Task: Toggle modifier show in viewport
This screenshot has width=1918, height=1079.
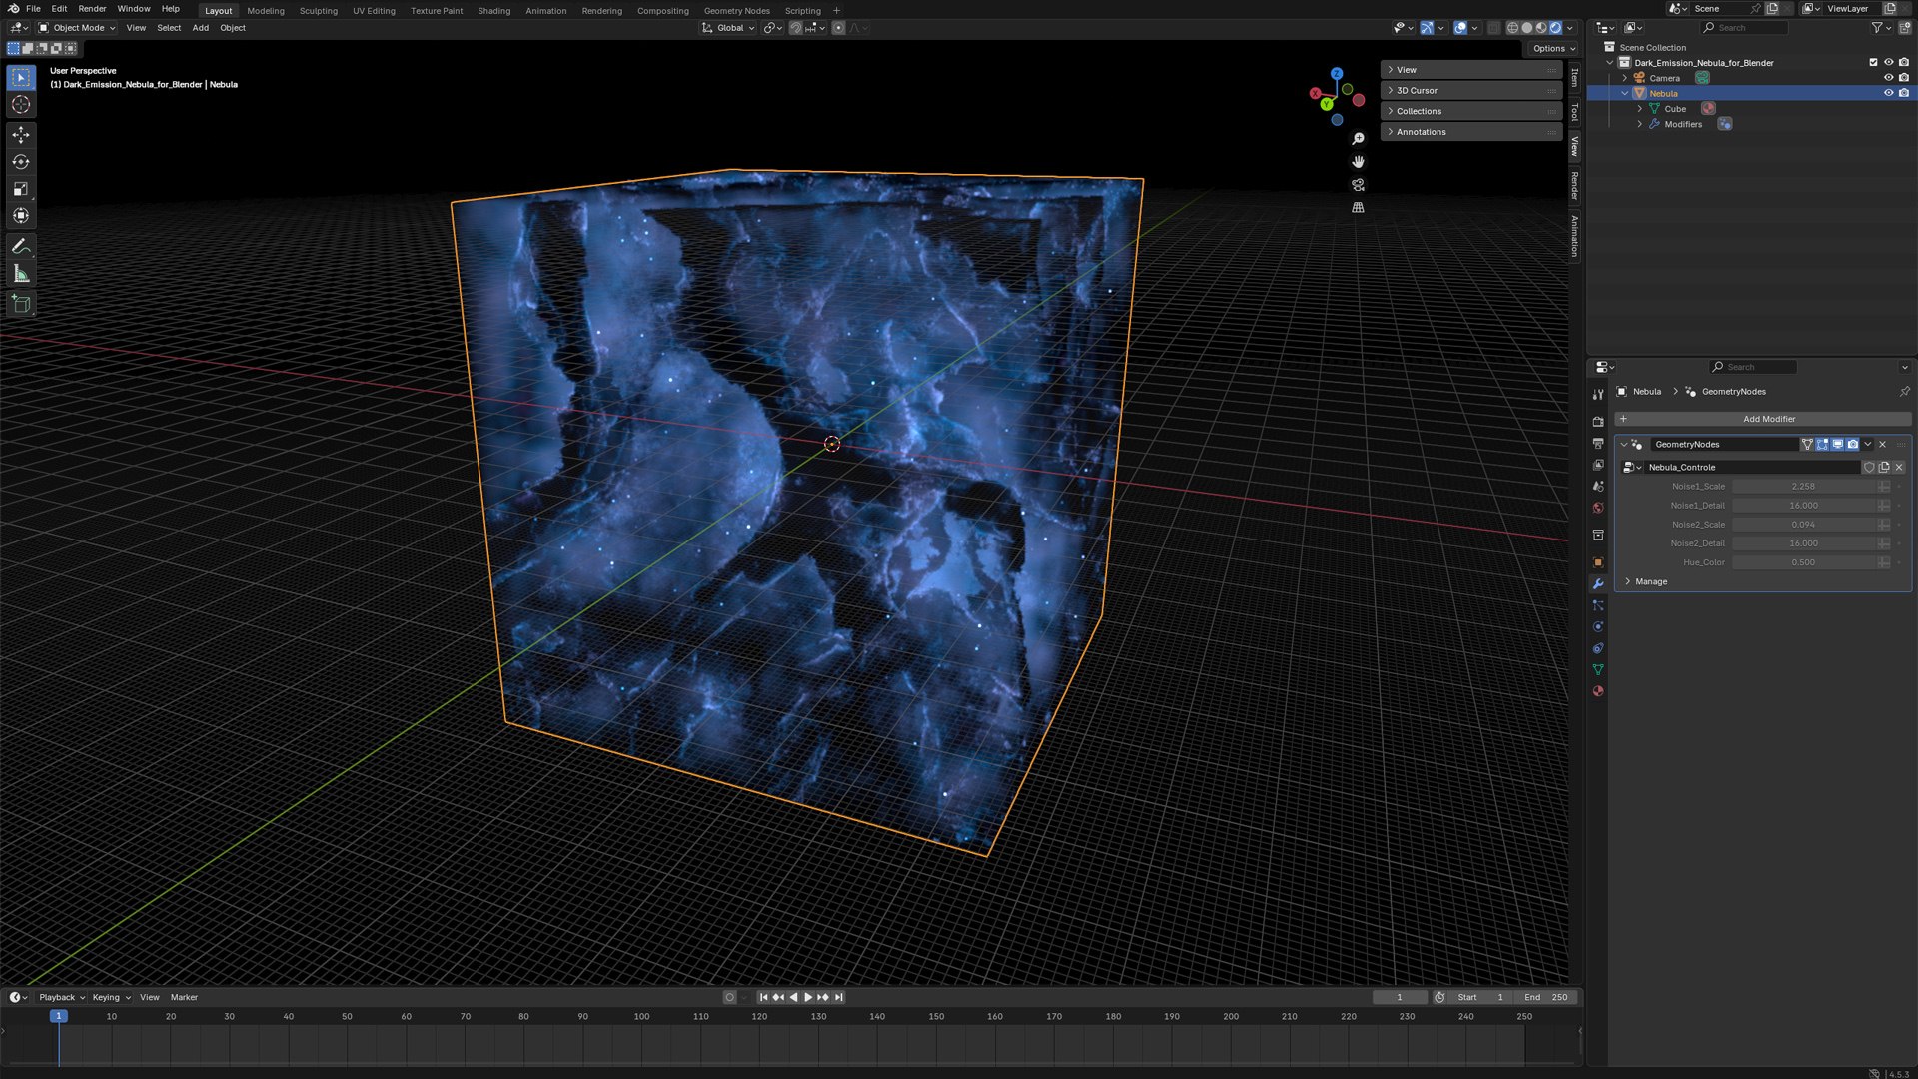Action: tap(1837, 445)
